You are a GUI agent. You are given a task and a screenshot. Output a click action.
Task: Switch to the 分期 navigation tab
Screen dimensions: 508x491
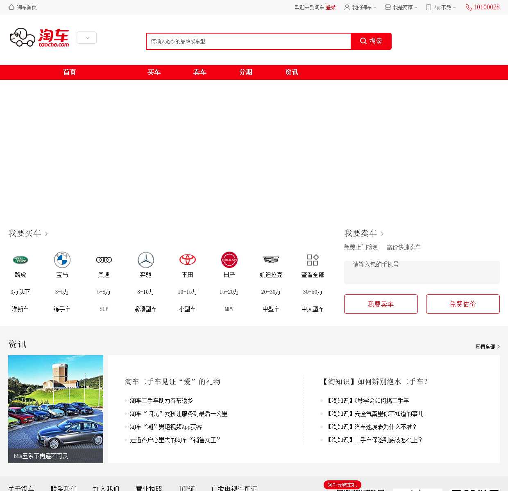(245, 72)
